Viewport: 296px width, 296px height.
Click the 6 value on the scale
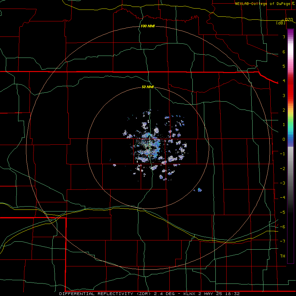point(284,52)
